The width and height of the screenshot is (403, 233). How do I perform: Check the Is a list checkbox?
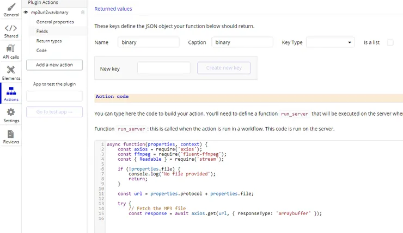click(x=390, y=42)
